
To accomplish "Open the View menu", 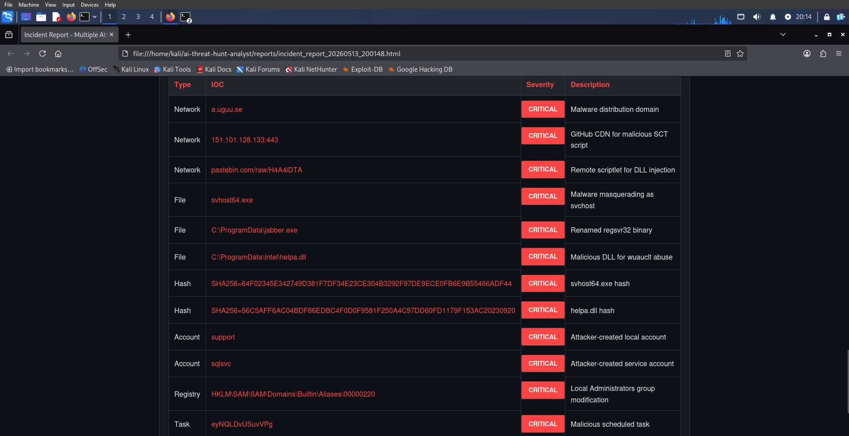I will click(50, 4).
